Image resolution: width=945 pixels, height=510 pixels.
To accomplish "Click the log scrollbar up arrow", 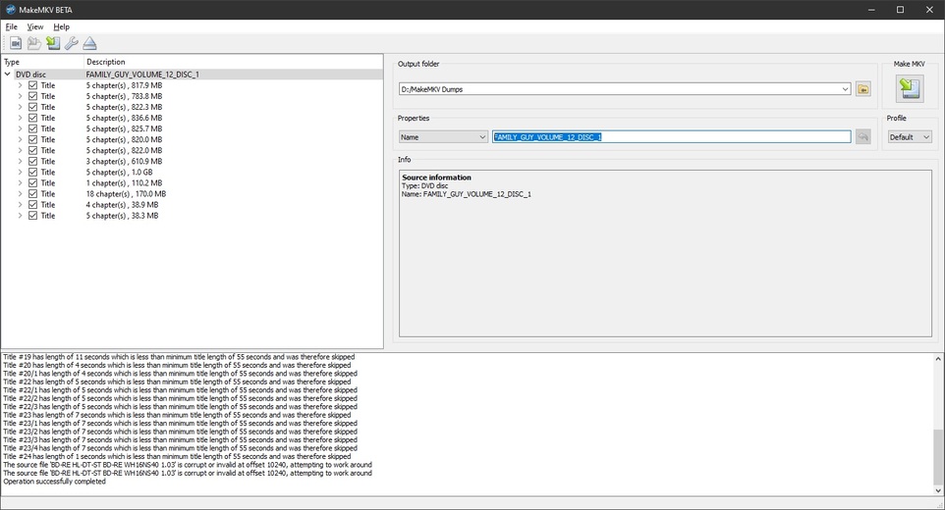I will tap(938, 358).
